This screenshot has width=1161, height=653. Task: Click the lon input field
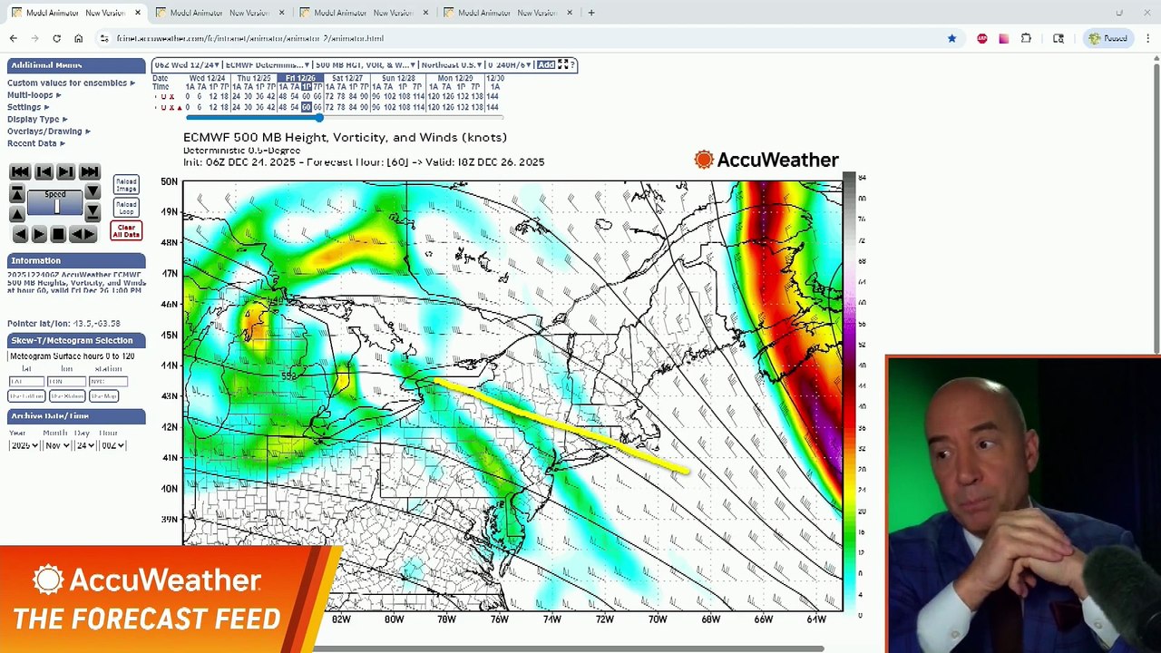click(x=66, y=382)
